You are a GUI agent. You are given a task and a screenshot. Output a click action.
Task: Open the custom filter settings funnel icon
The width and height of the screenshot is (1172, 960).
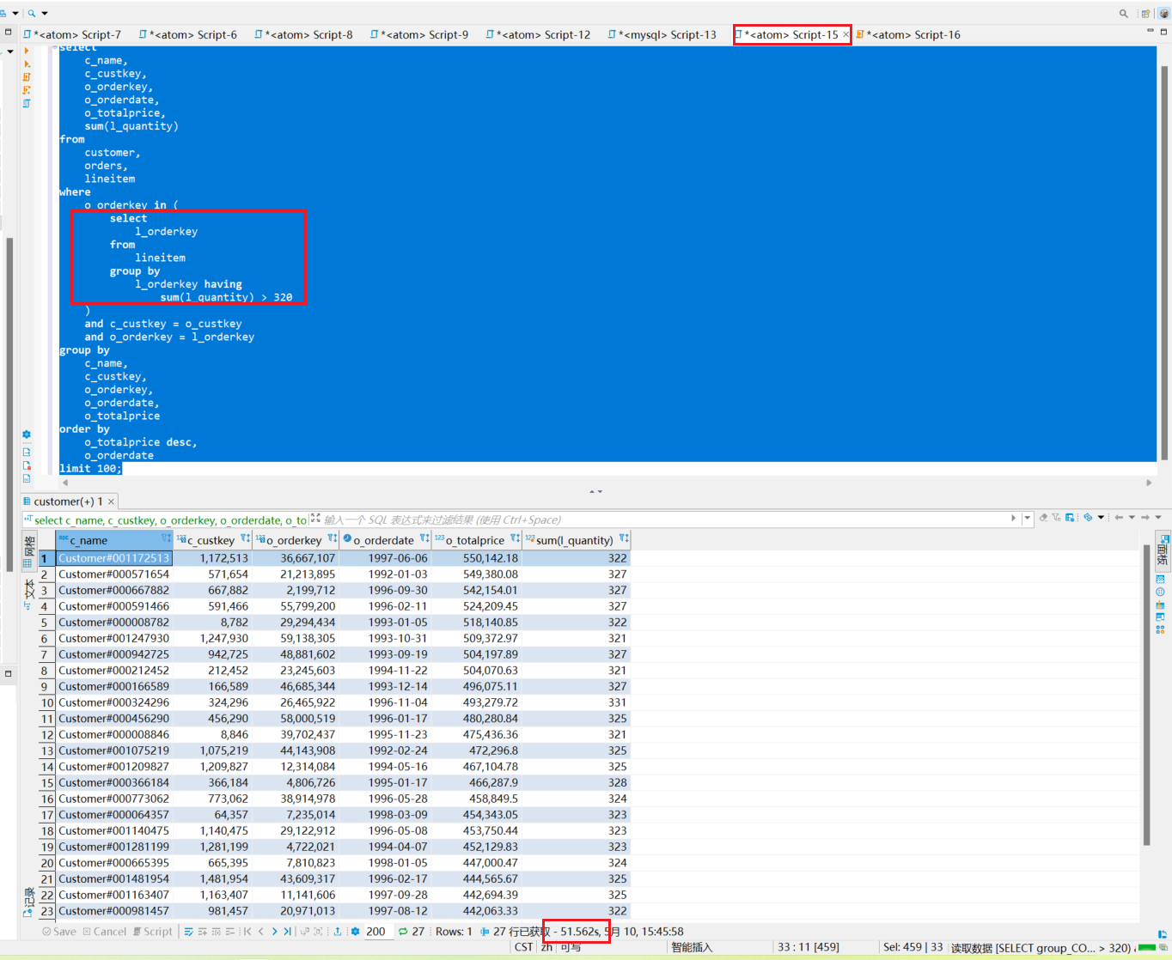point(1056,518)
